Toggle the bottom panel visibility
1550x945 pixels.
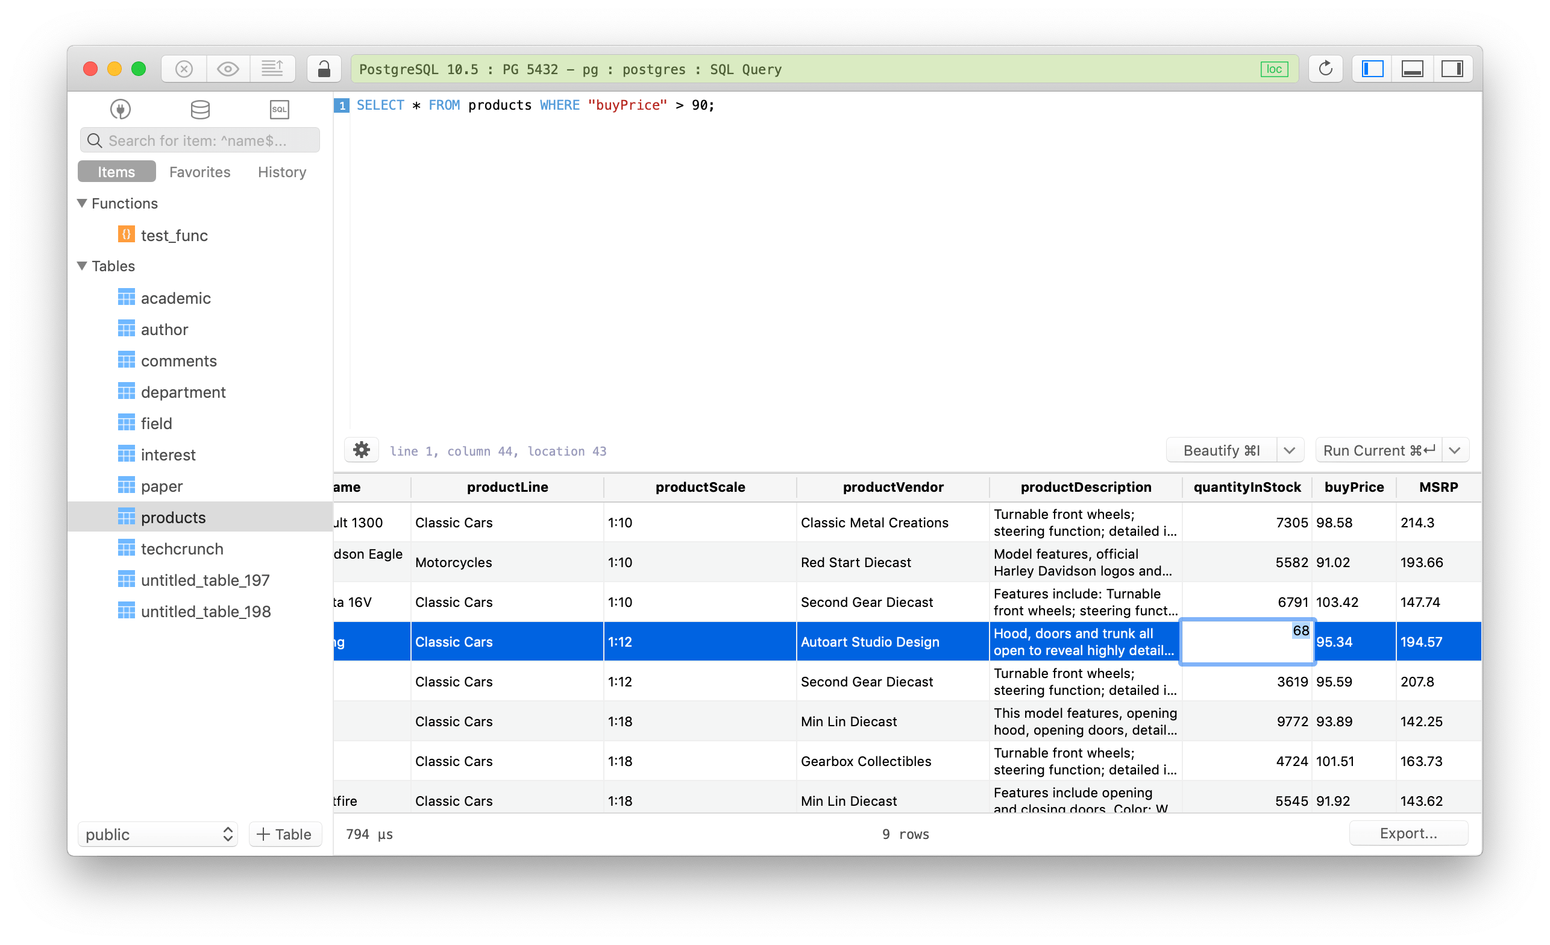point(1412,69)
